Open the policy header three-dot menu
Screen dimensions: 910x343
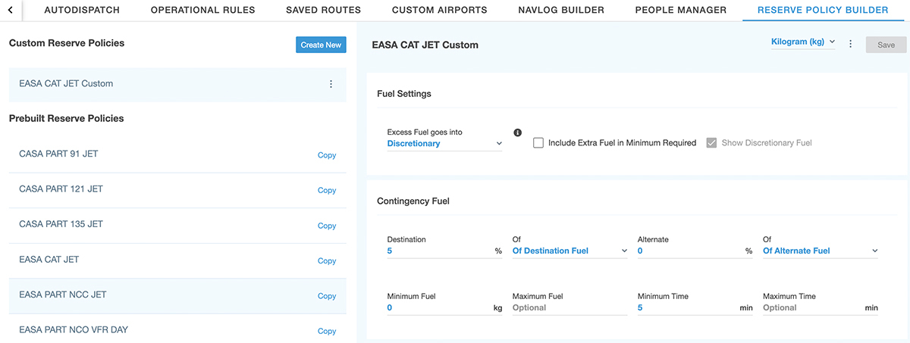pos(850,45)
